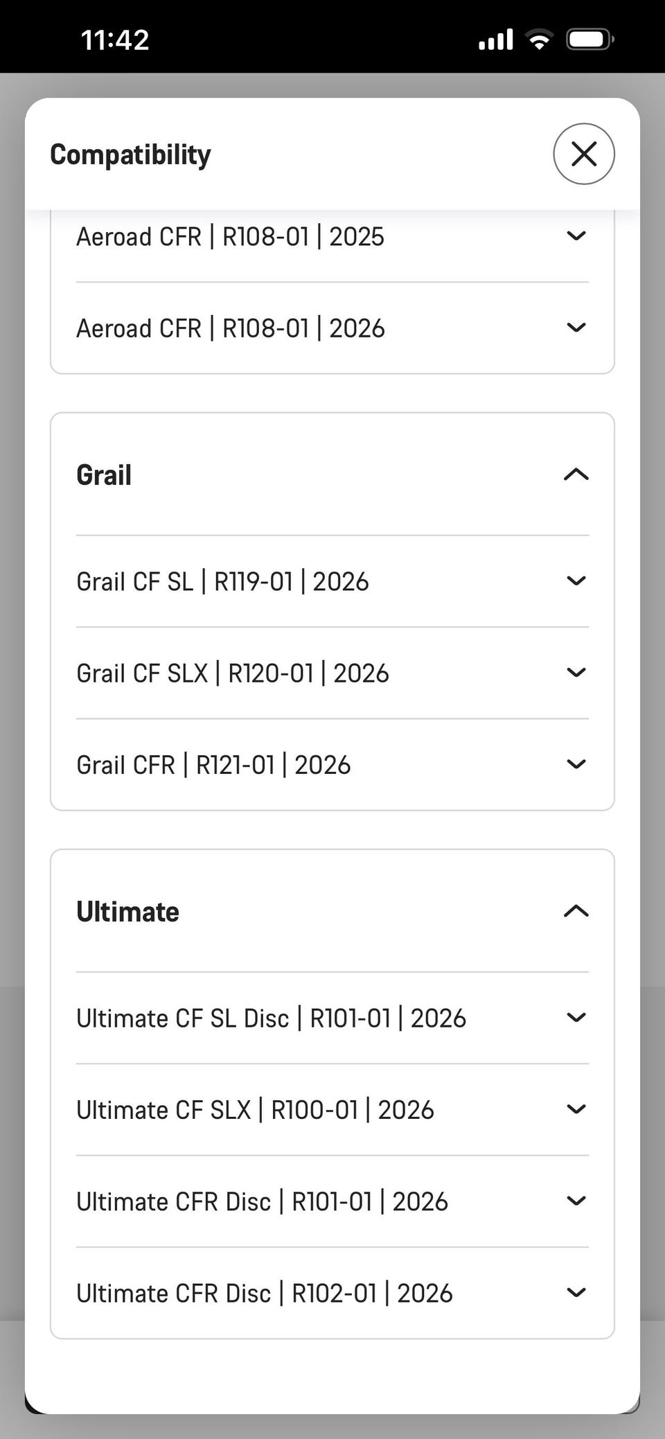Expand Aeroad CFR R108-01 2025 chevron
Screen dimensions: 665x1439
point(576,236)
